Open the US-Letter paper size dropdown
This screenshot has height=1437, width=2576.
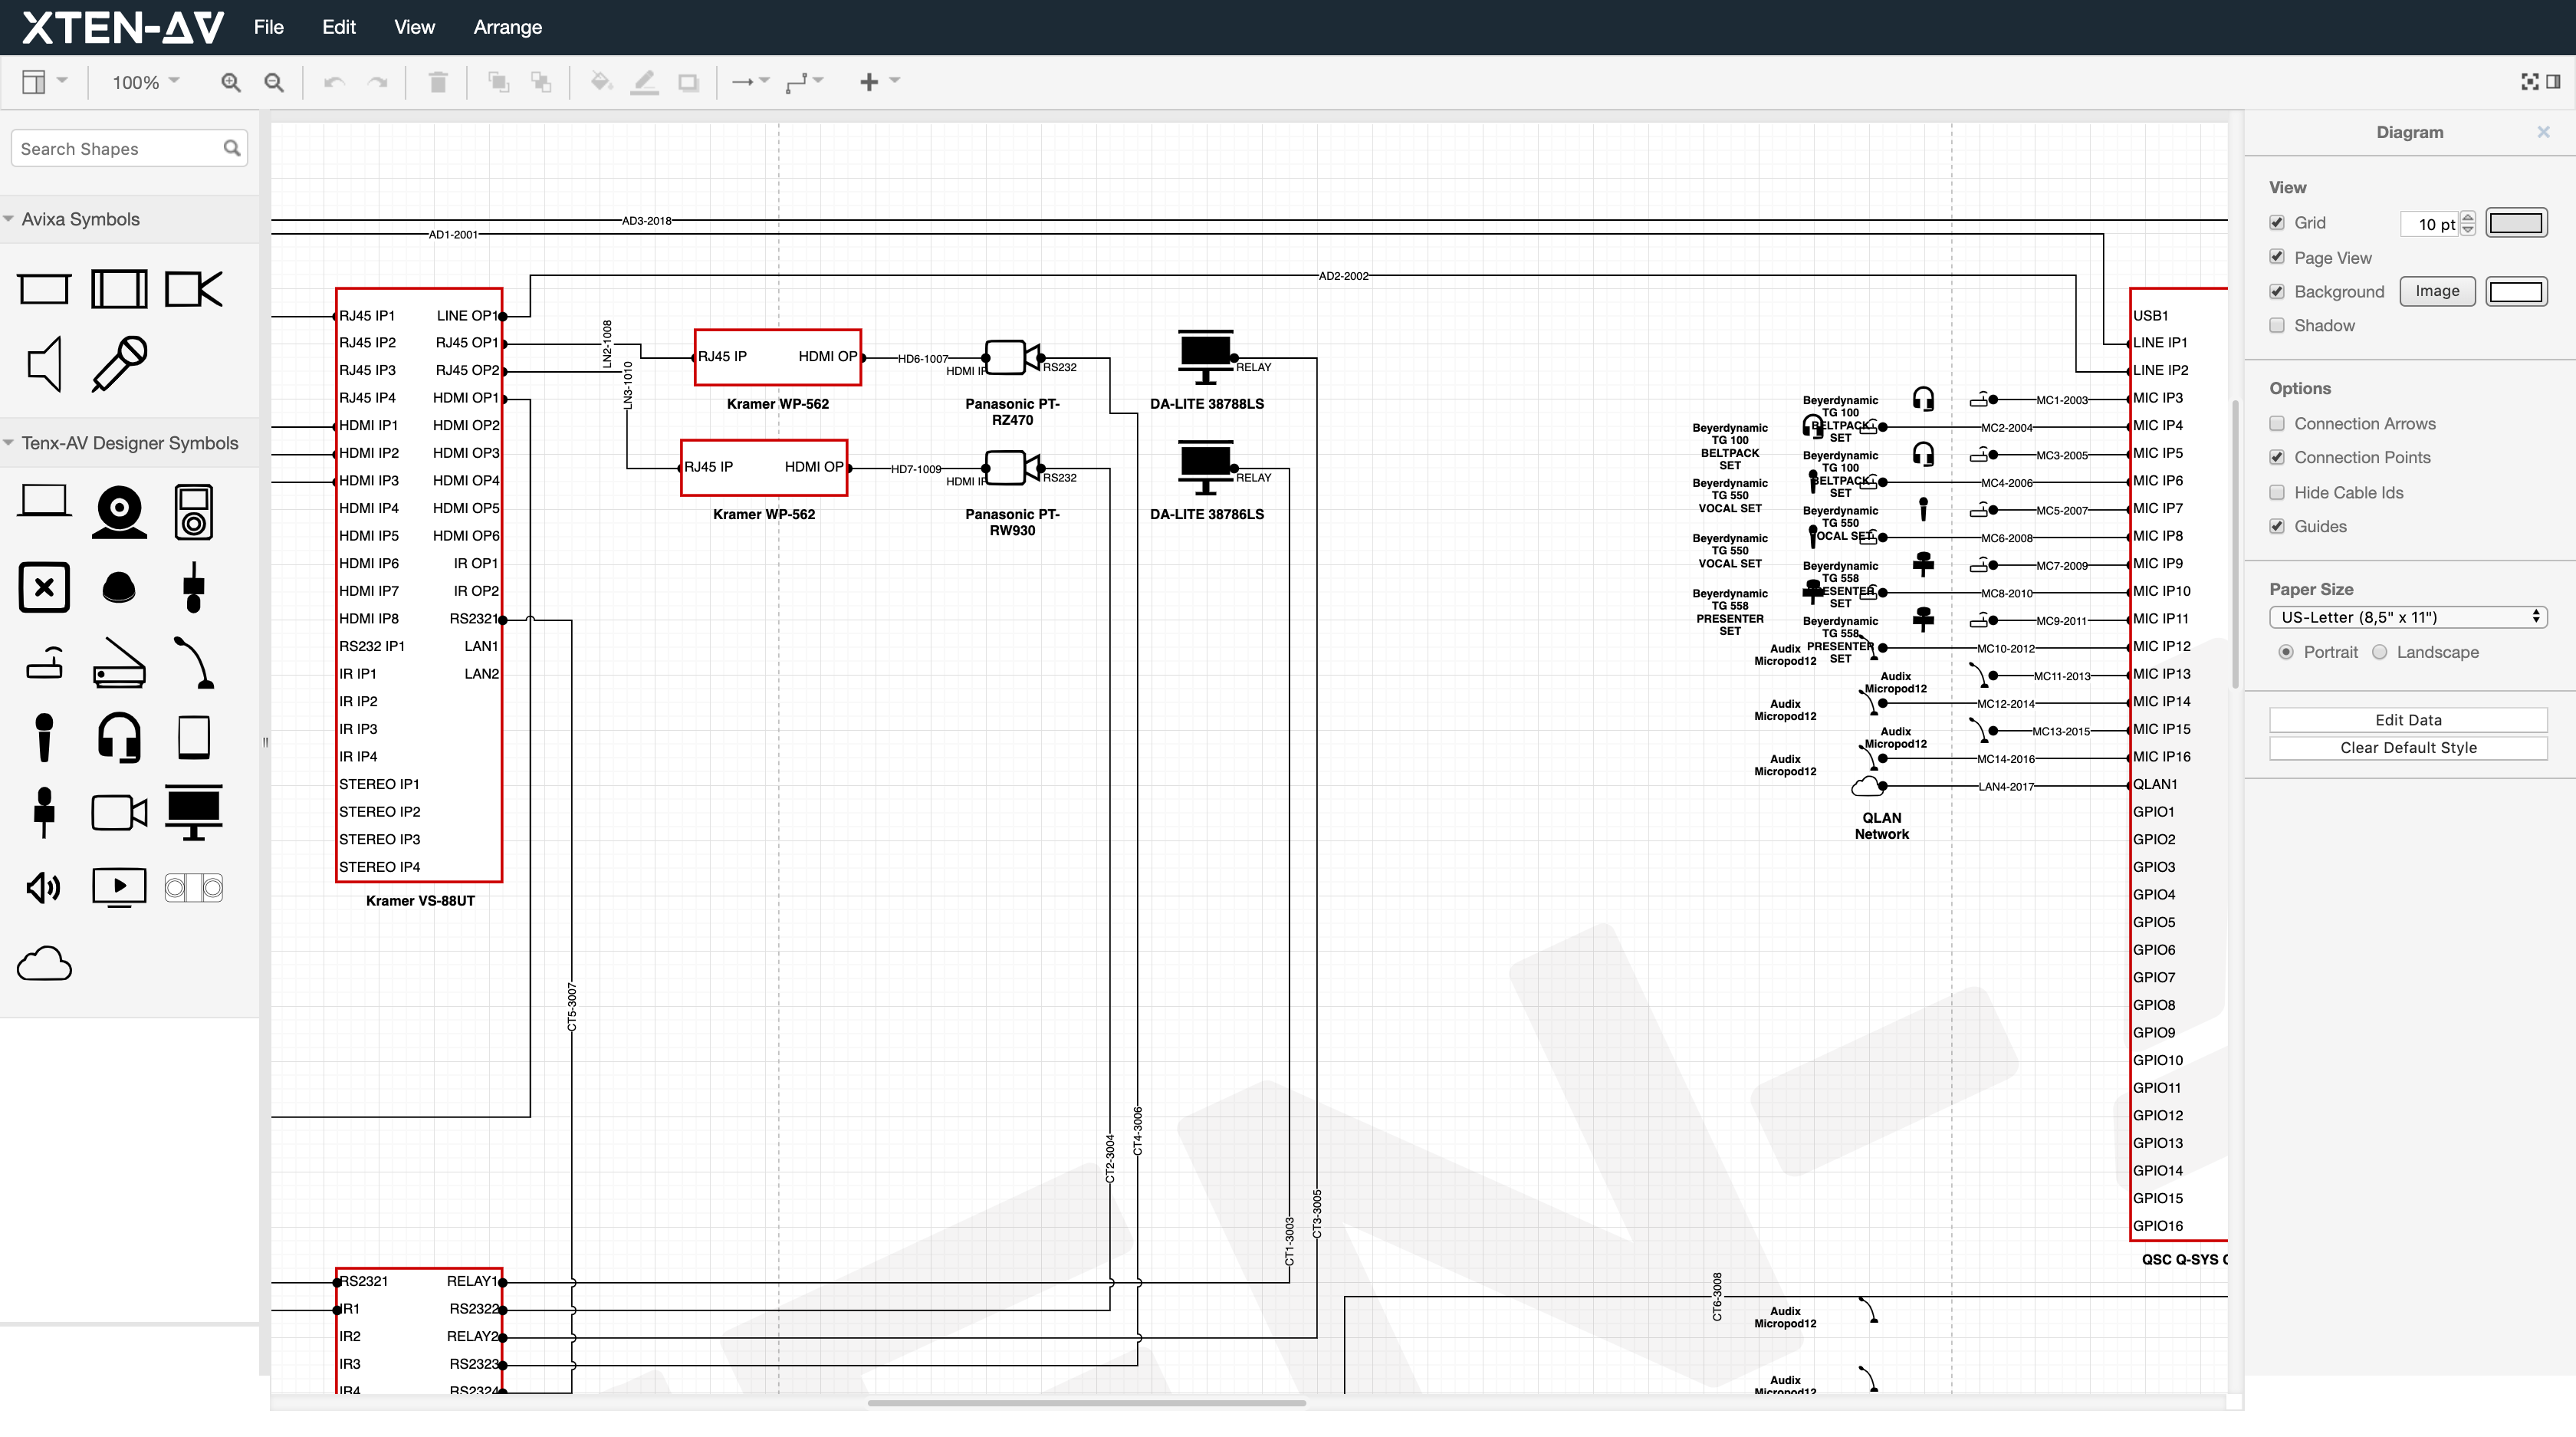[x=2408, y=617]
